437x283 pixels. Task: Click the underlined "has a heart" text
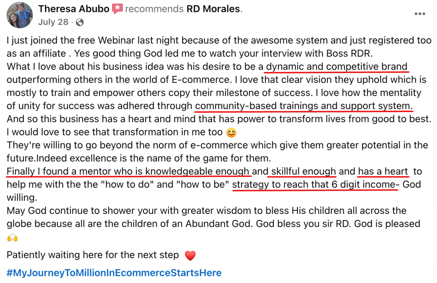click(x=383, y=171)
